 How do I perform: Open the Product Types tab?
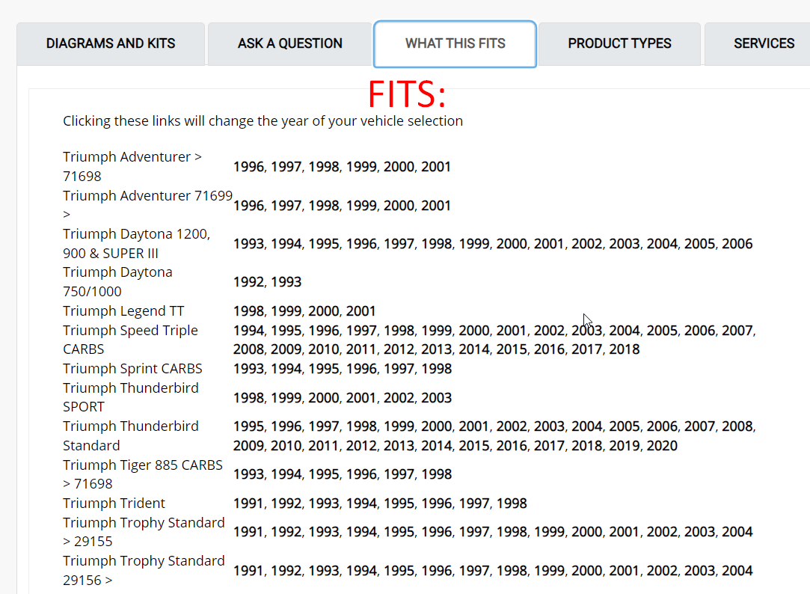pos(619,43)
